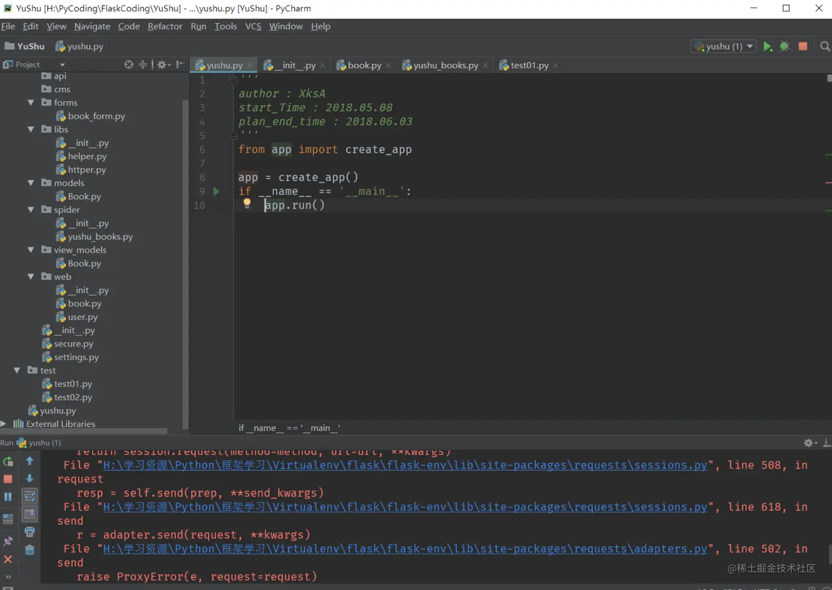Click YuShu breadcrumb in navigation bar
Viewport: 832px width, 590px height.
(25, 46)
